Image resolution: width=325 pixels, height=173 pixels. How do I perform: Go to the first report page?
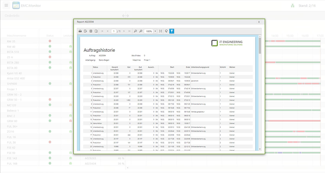click(102, 31)
